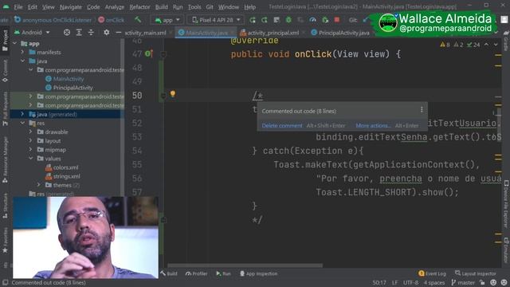Image resolution: width=510 pixels, height=287 pixels.
Task: Click More actions link in popup
Action: (373, 126)
